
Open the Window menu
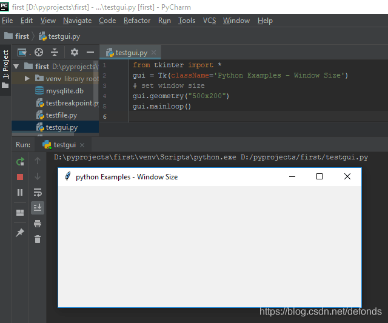coord(236,21)
